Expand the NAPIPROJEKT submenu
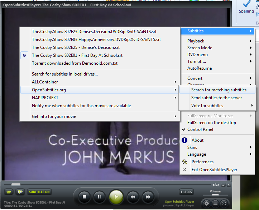Viewport: 259px width, 210px height. click(100, 98)
